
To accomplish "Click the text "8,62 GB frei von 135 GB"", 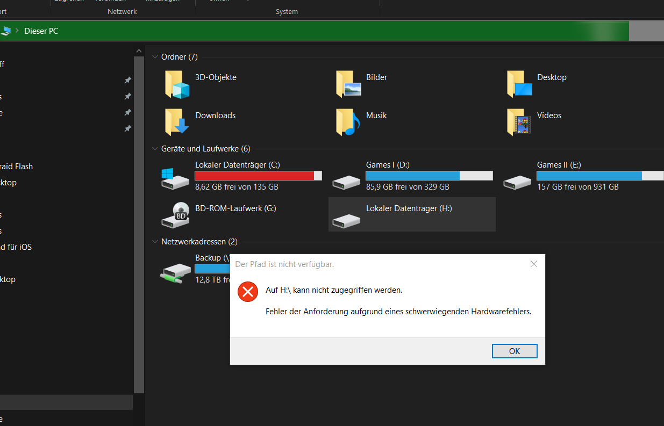I will [x=237, y=187].
